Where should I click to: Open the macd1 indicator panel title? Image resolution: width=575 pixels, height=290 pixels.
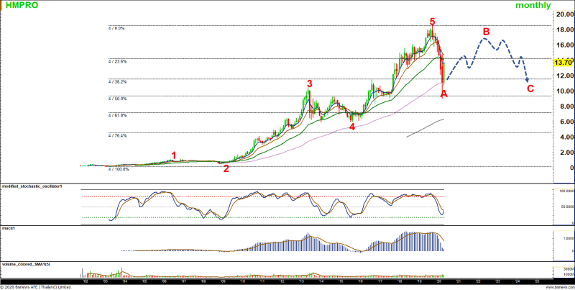tap(9, 227)
